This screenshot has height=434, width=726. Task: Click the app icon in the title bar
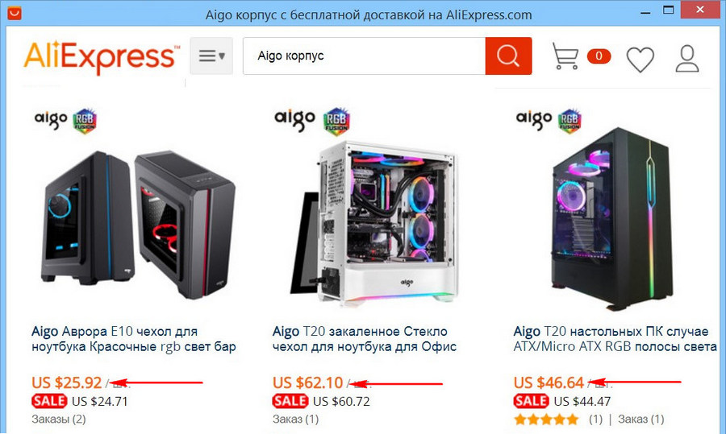tap(14, 12)
